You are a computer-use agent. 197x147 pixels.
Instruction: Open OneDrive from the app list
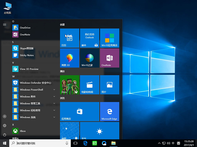click(x=25, y=28)
